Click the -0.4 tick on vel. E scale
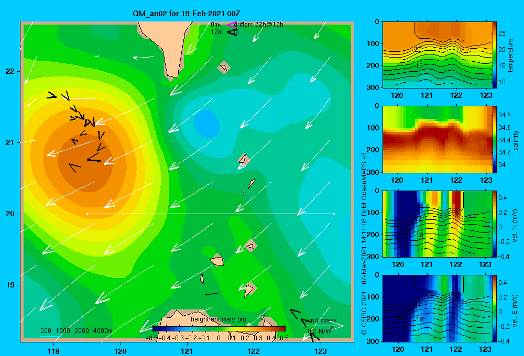Screen dimensions: 524x356 pos(504,341)
